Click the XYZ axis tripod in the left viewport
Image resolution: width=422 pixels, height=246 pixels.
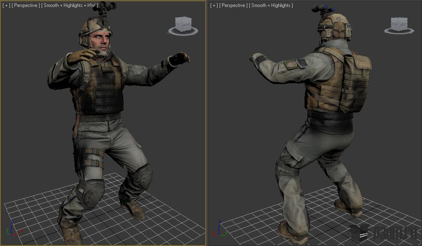coord(13,229)
